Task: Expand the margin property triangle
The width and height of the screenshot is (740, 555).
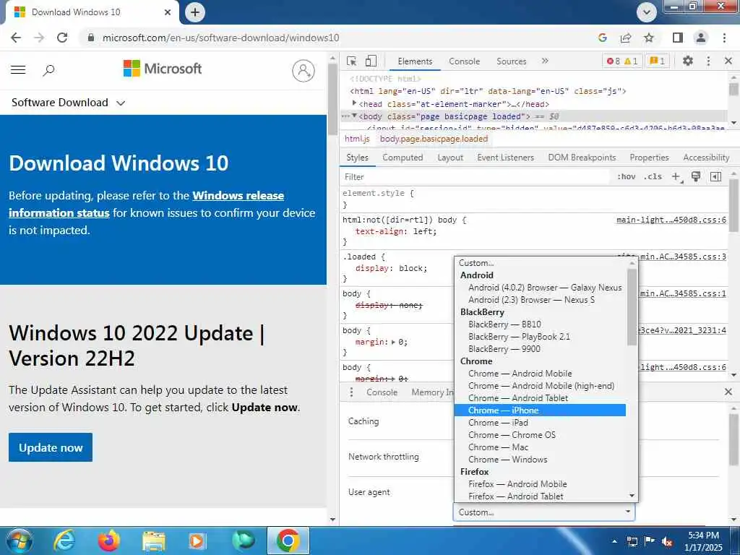Action: [394, 342]
